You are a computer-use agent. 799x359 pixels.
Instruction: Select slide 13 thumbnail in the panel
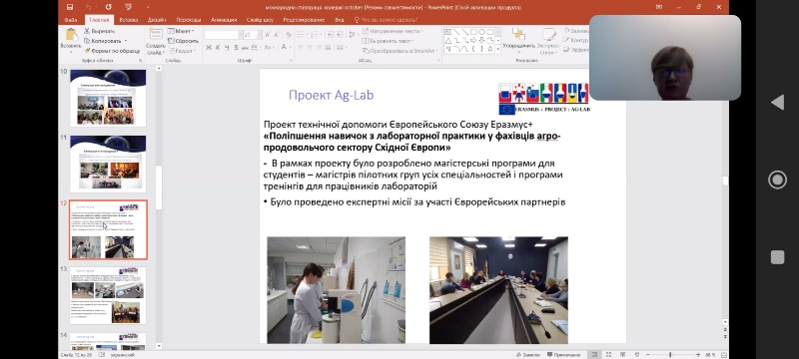point(108,295)
